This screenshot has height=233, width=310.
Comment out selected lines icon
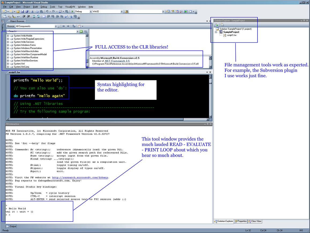tap(34, 16)
